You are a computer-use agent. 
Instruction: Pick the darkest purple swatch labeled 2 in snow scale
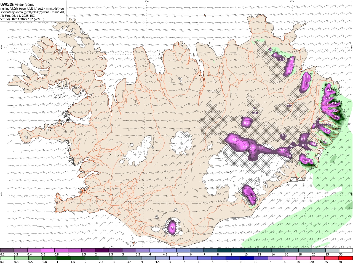tap(102, 250)
